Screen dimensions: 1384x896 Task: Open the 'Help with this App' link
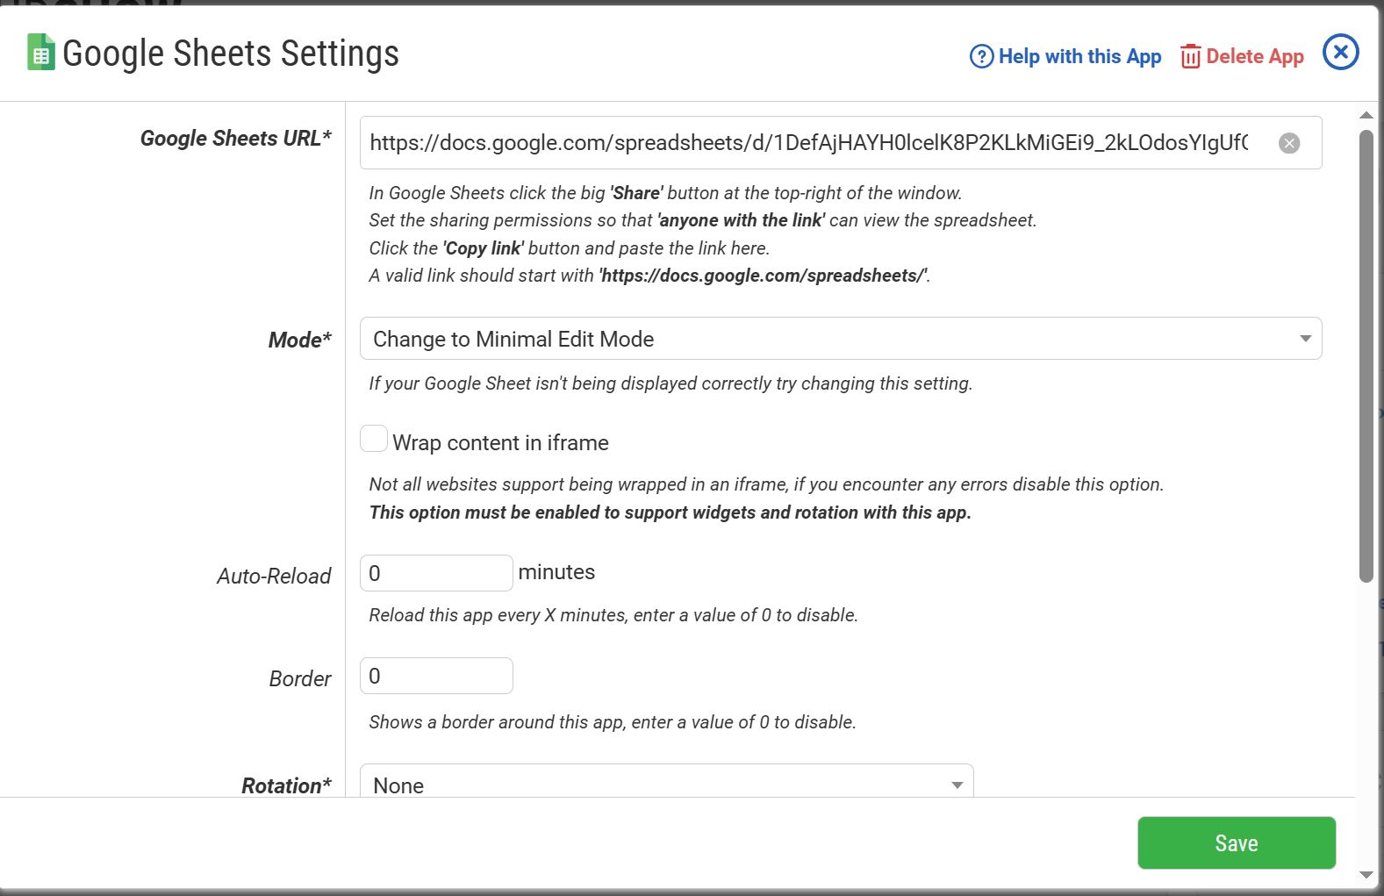1079,56
